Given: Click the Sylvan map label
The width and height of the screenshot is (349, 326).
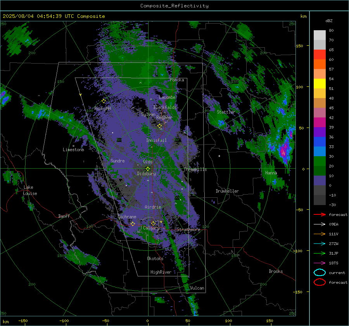Looking at the screenshot, I should (x=148, y=114).
